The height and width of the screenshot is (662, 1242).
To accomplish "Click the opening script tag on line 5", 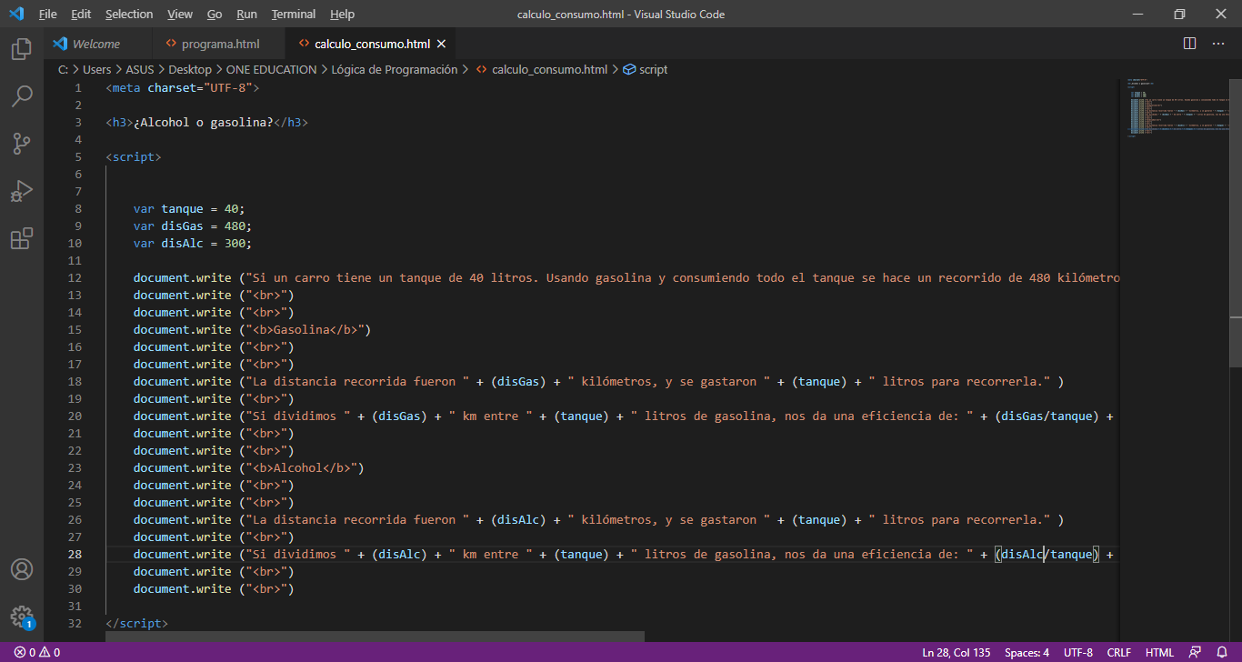I will click(134, 156).
